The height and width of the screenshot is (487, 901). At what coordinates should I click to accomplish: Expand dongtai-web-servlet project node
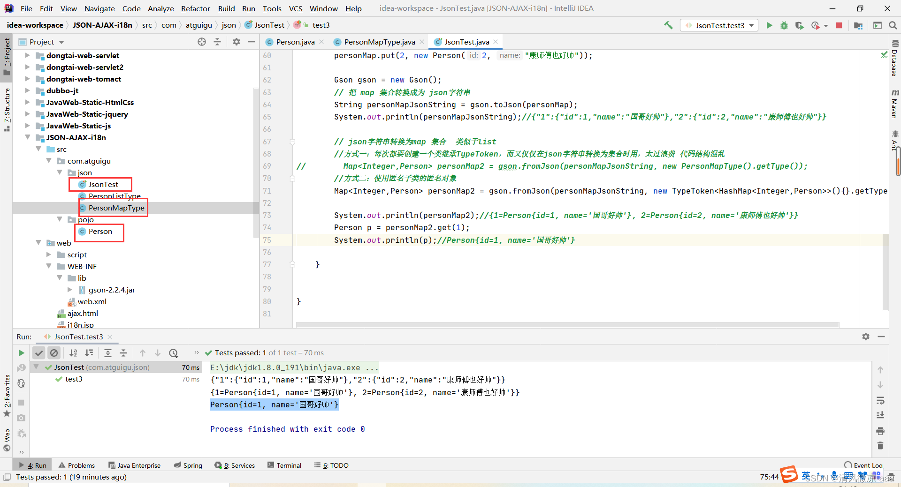click(27, 55)
